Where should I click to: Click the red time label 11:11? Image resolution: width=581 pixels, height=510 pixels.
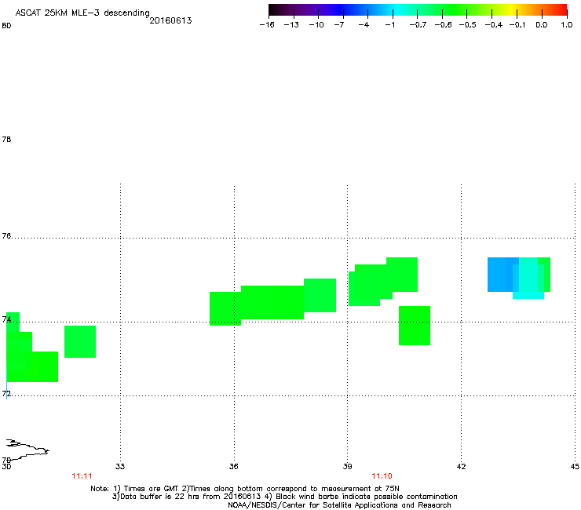(x=82, y=476)
